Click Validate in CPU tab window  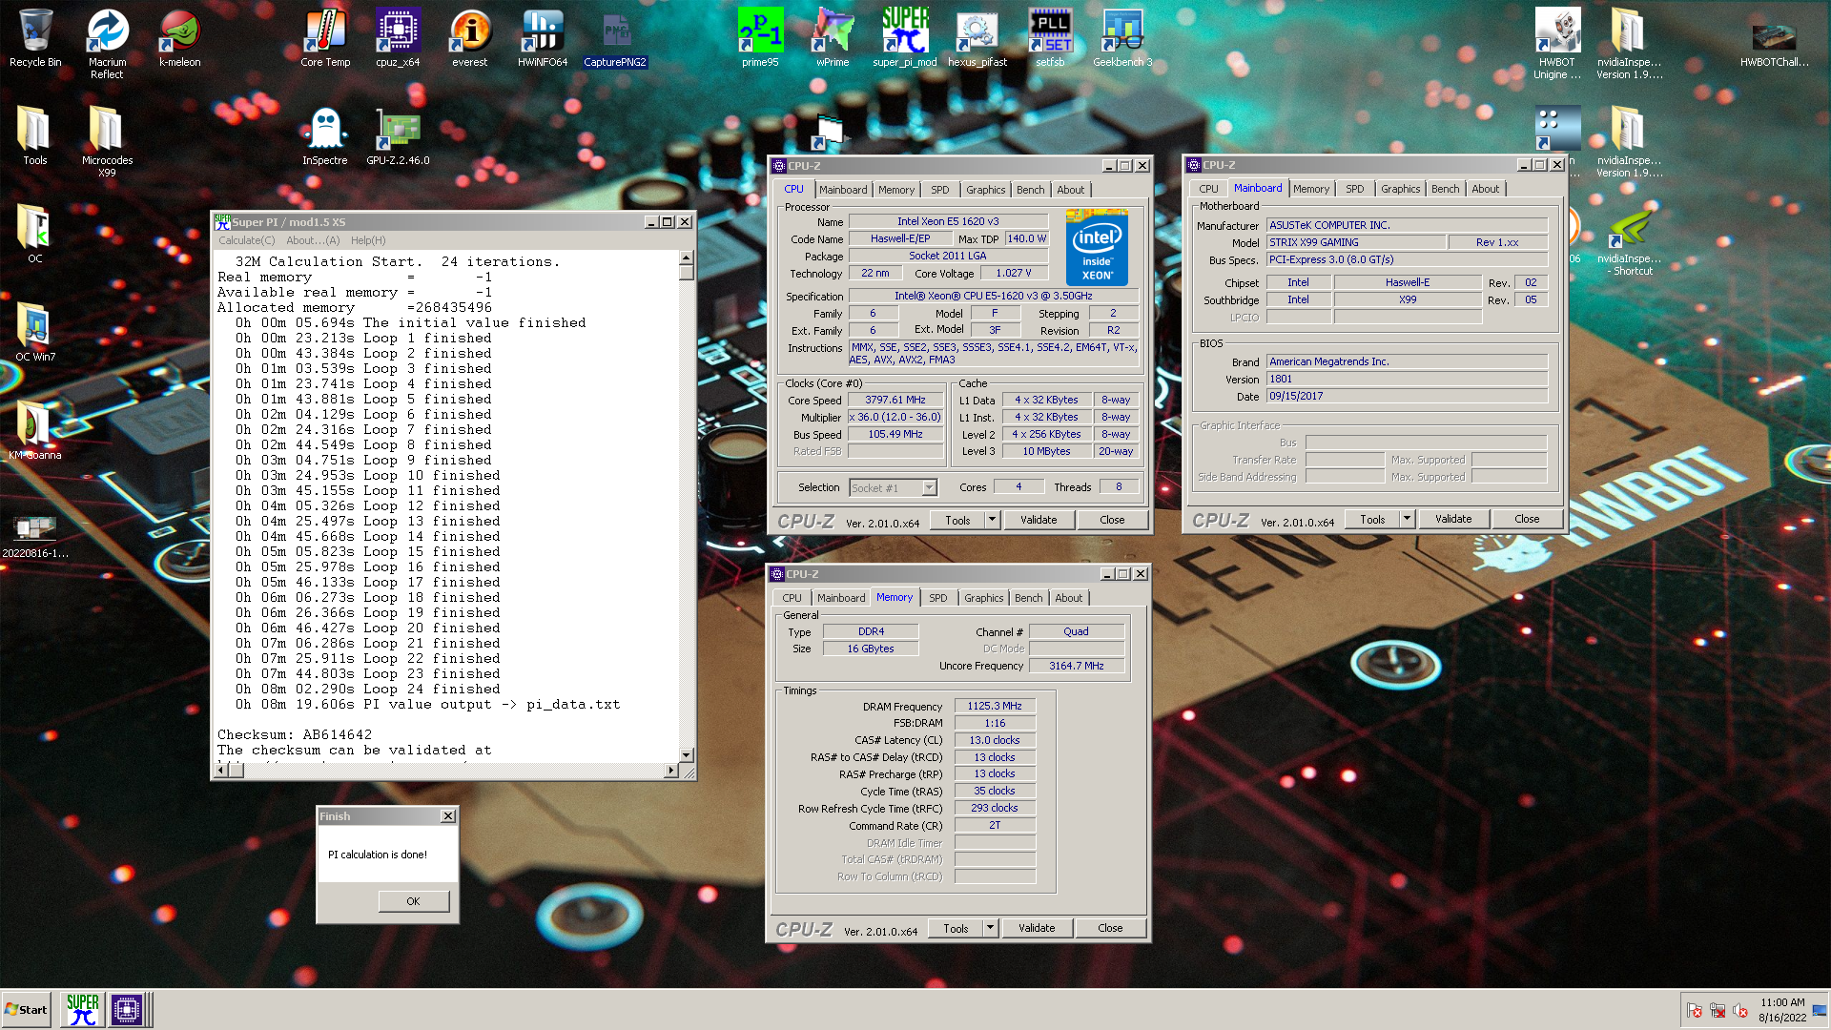click(1039, 520)
